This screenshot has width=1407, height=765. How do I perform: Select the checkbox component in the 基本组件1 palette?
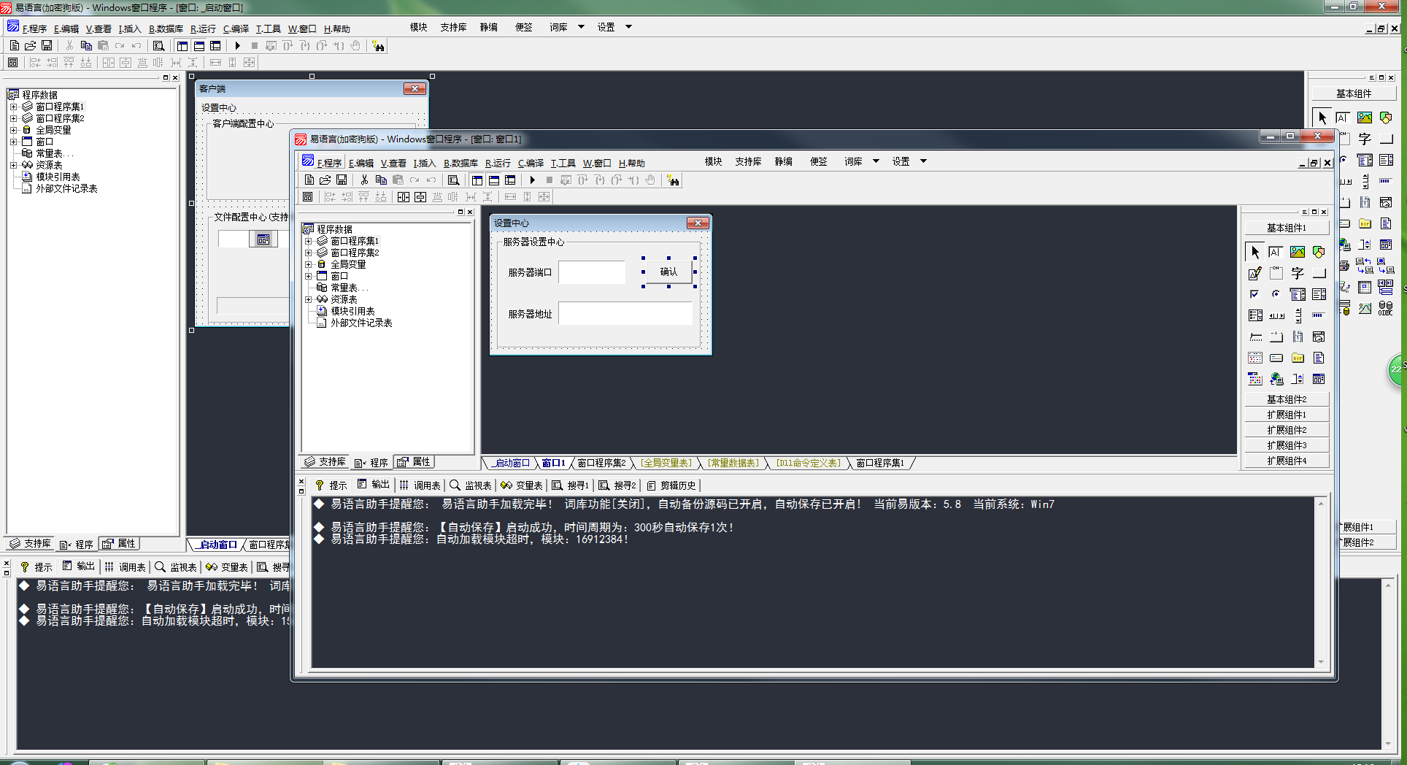[1255, 294]
